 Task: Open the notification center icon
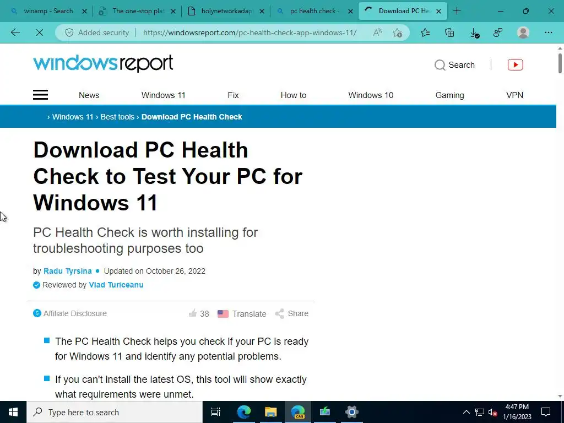tap(546, 412)
